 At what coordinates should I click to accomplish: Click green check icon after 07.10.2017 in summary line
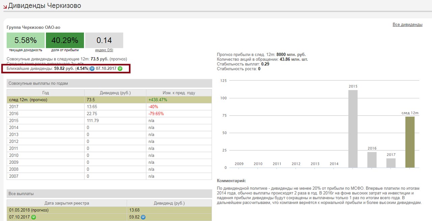120,69
